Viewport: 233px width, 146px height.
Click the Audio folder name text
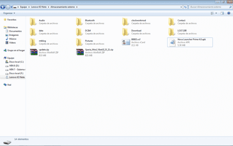pyautogui.click(x=42, y=20)
